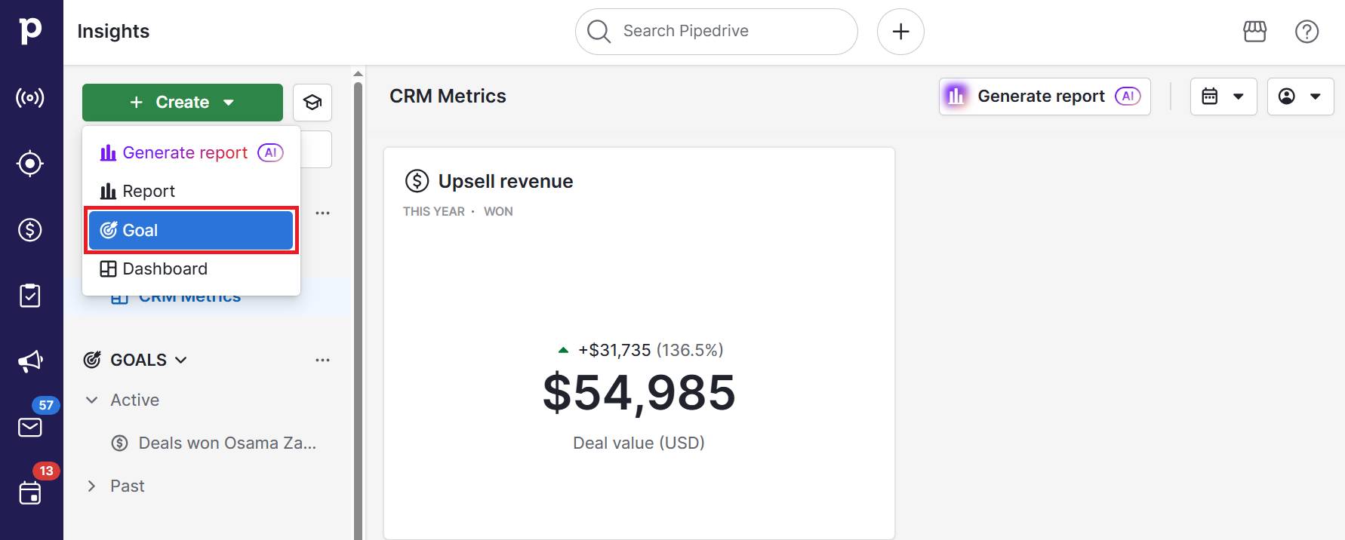Image resolution: width=1345 pixels, height=540 pixels.
Task: Click the Upsell revenue card title
Action: (x=506, y=181)
